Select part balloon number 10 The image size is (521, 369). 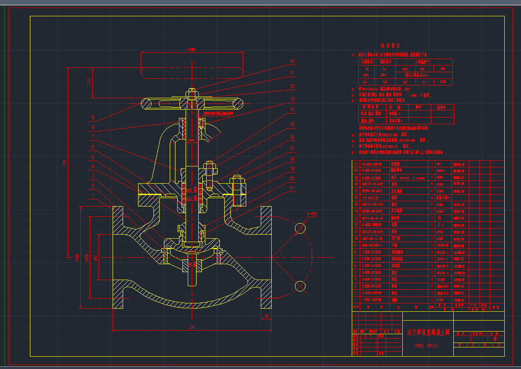click(x=291, y=62)
